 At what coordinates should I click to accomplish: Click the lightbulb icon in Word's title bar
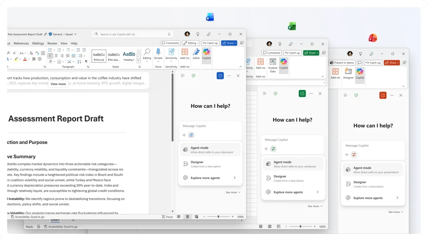click(x=198, y=34)
